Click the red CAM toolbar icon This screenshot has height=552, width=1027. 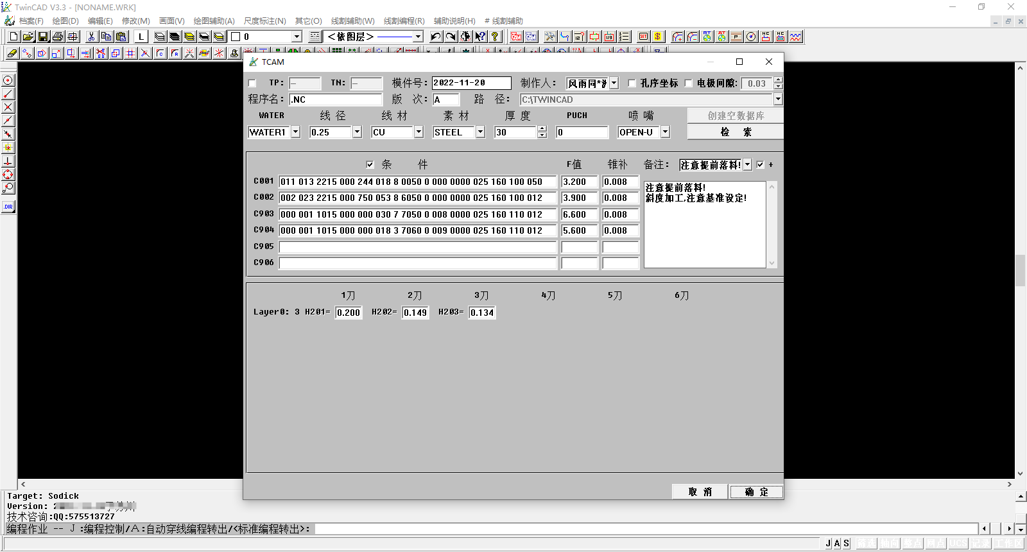516,37
